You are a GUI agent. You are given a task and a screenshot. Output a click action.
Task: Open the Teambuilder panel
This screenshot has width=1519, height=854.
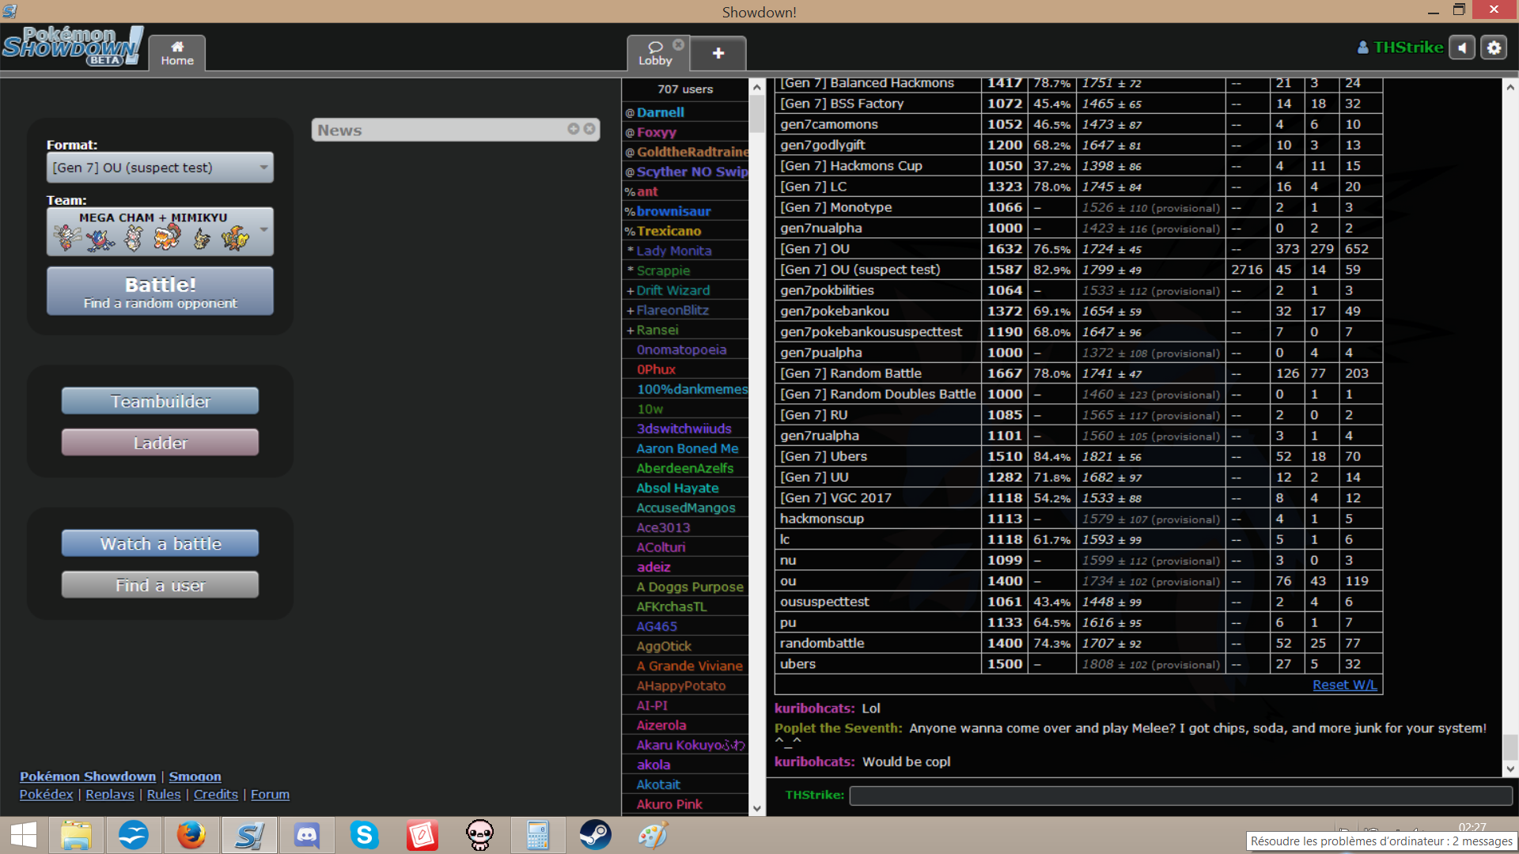point(160,400)
